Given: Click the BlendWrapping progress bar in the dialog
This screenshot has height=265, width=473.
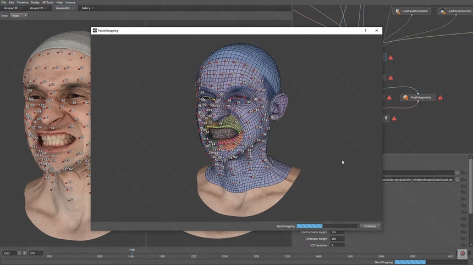Looking at the screenshot, I should [x=327, y=226].
